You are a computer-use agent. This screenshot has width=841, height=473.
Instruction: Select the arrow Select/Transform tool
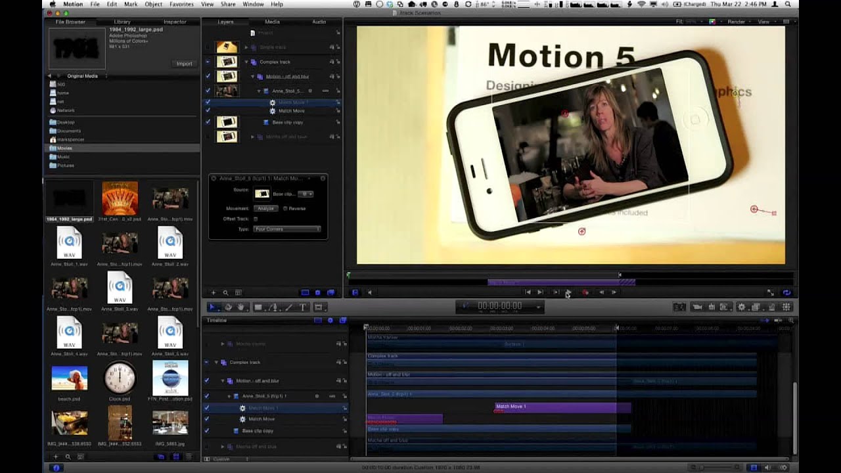tap(212, 307)
